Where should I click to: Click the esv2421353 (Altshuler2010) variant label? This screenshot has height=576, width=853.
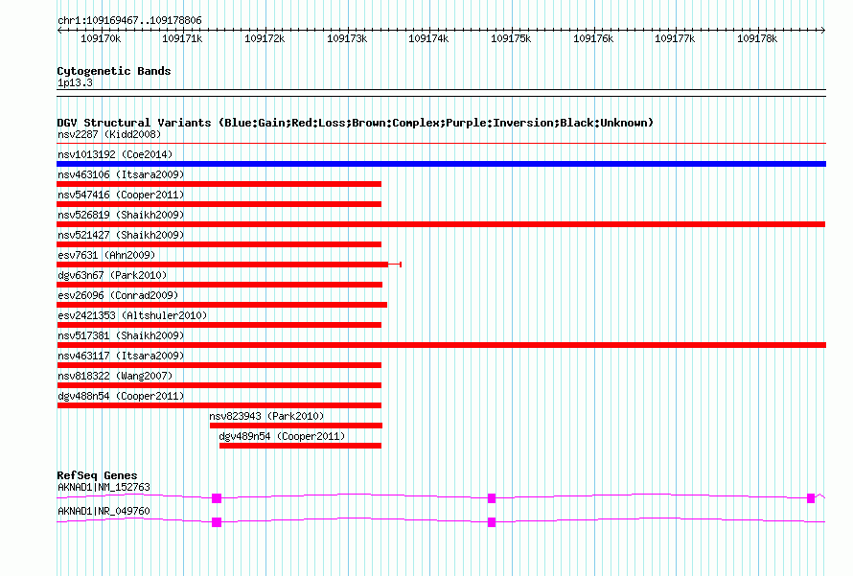(x=131, y=315)
